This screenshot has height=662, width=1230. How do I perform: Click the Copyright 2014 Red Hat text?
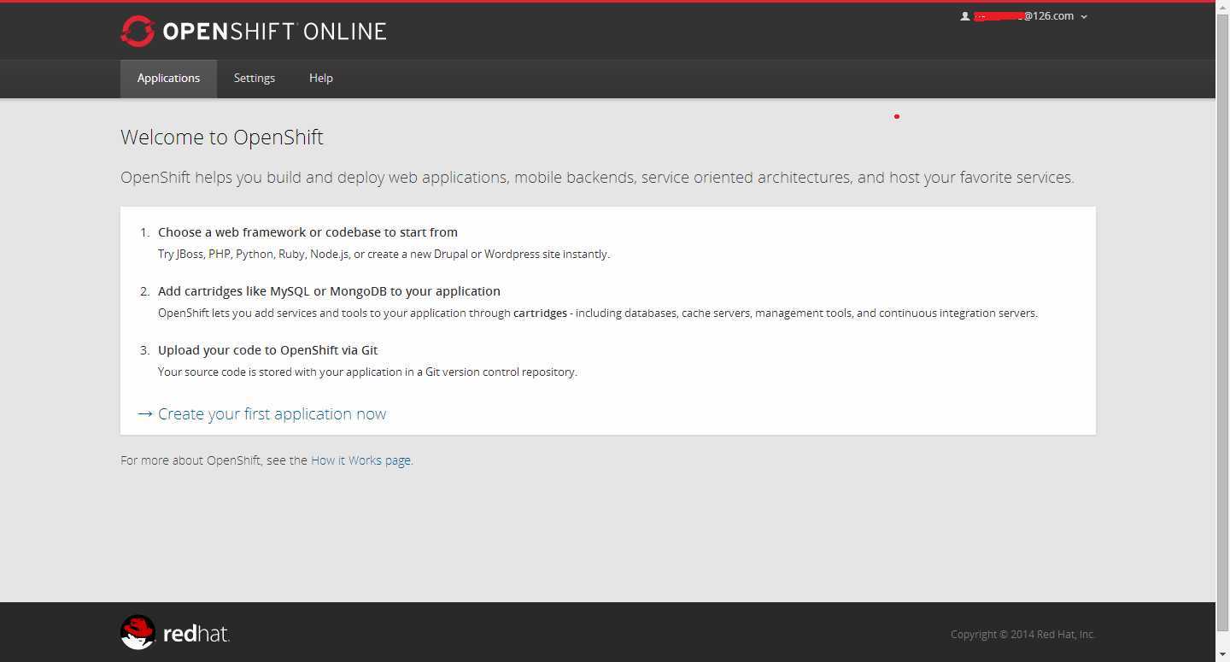[1022, 635]
